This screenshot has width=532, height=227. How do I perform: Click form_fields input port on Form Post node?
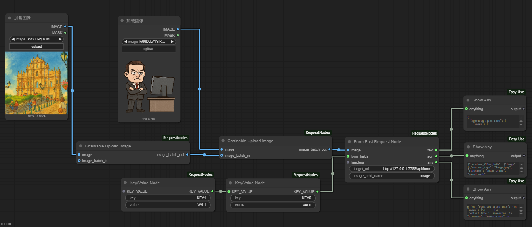tap(348, 156)
